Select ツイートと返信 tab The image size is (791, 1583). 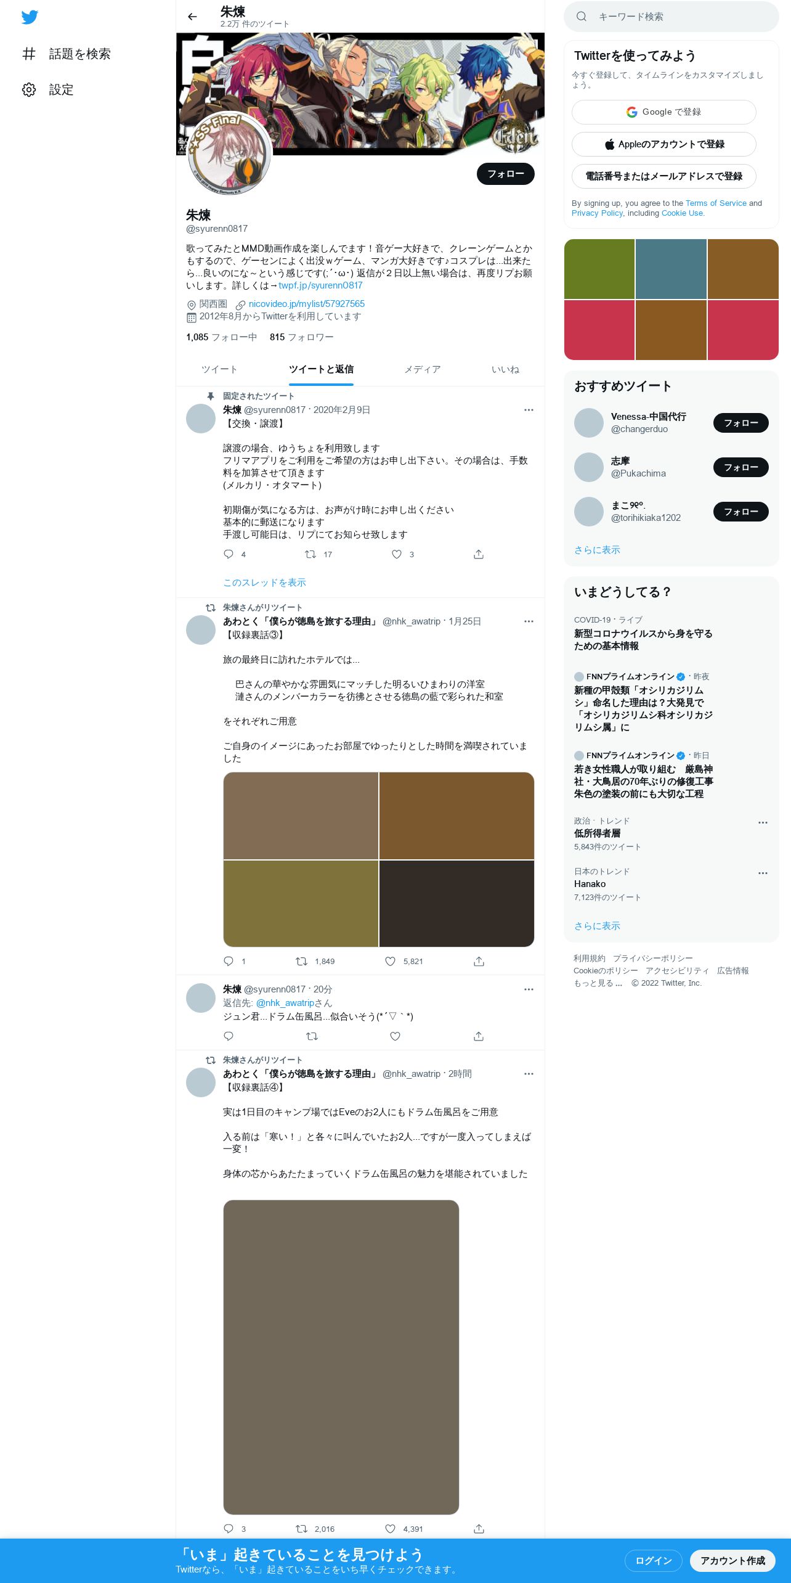pyautogui.click(x=321, y=369)
